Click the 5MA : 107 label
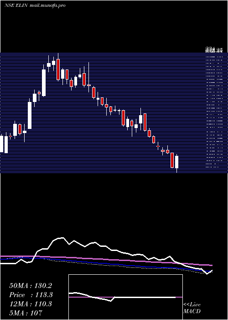This screenshot has width=228, height=320. (26, 313)
